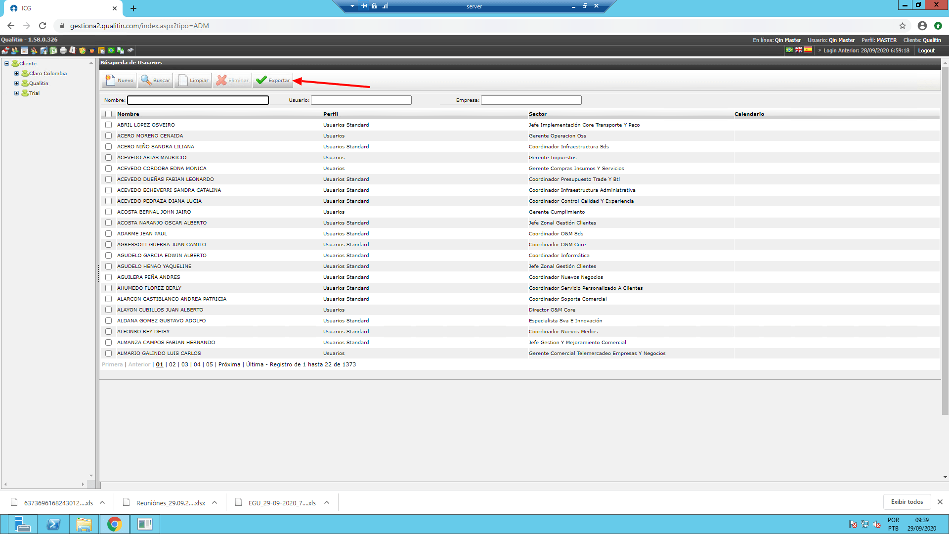Go to results page 02
The width and height of the screenshot is (949, 534).
point(173,364)
